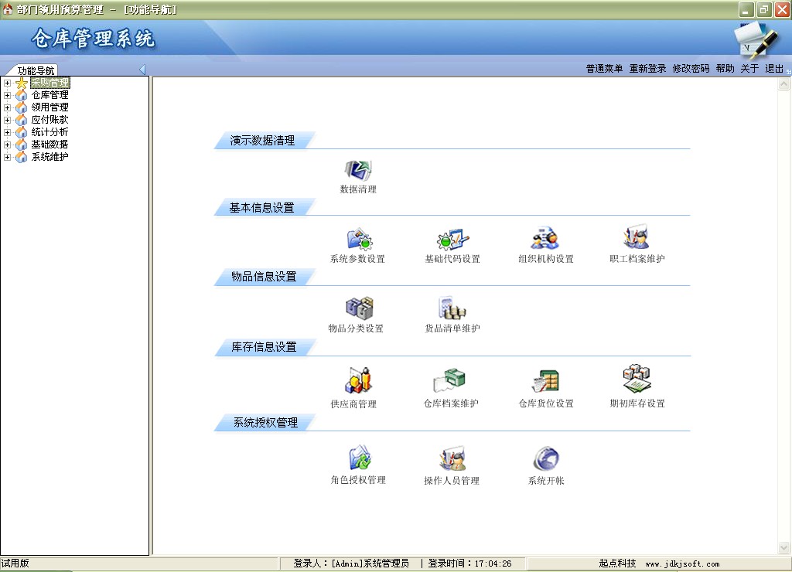This screenshot has height=572, width=792.
Task: Collapse the navigation panel with the arrow
Action: 142,69
